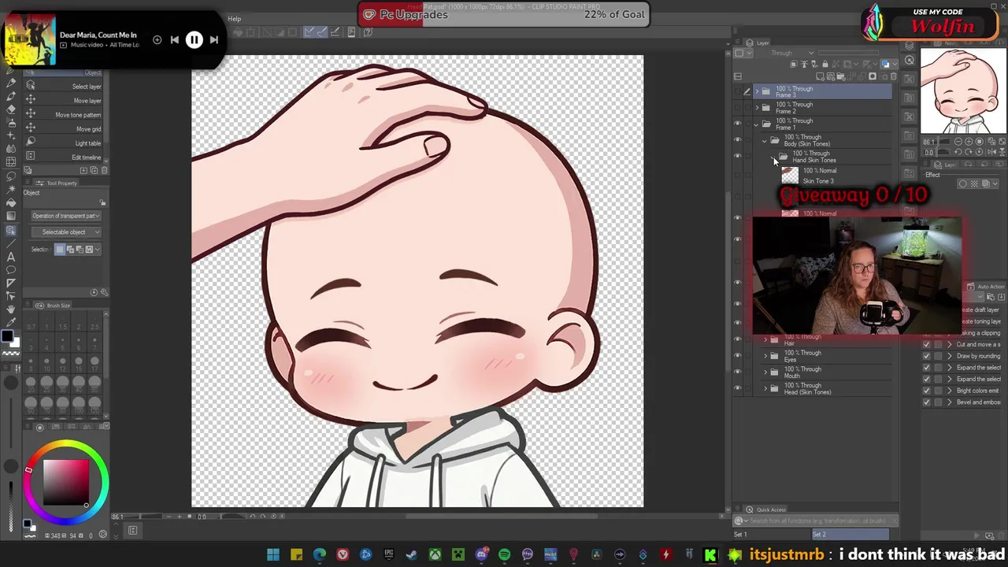The image size is (1008, 567).
Task: Open the Operation of transparent part dropdown
Action: [66, 216]
